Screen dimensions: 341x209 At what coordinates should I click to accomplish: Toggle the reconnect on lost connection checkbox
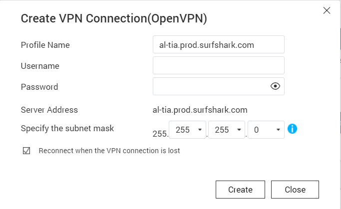point(27,151)
